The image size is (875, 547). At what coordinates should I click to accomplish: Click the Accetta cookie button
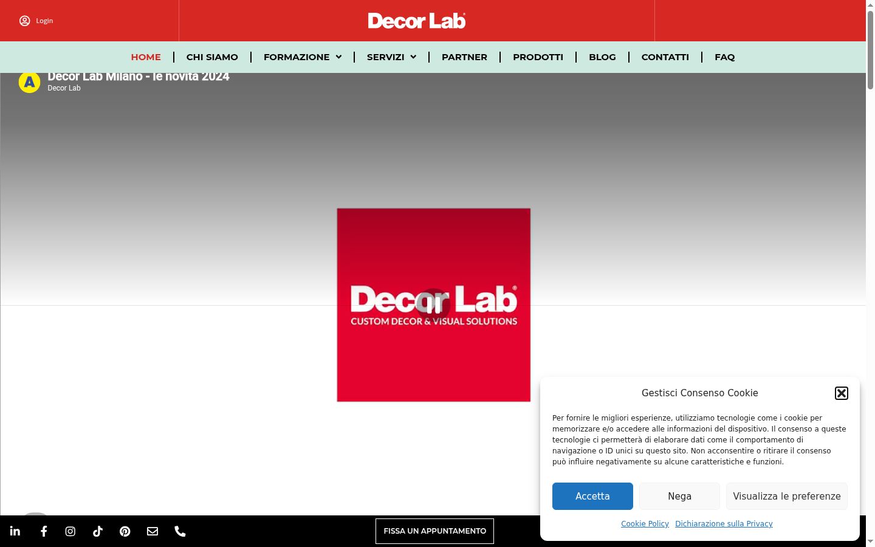[592, 496]
